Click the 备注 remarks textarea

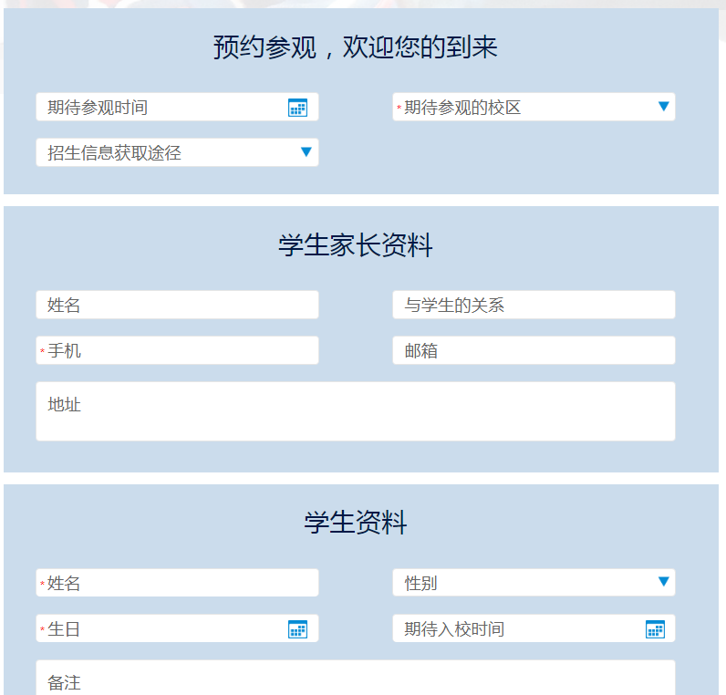click(x=356, y=679)
